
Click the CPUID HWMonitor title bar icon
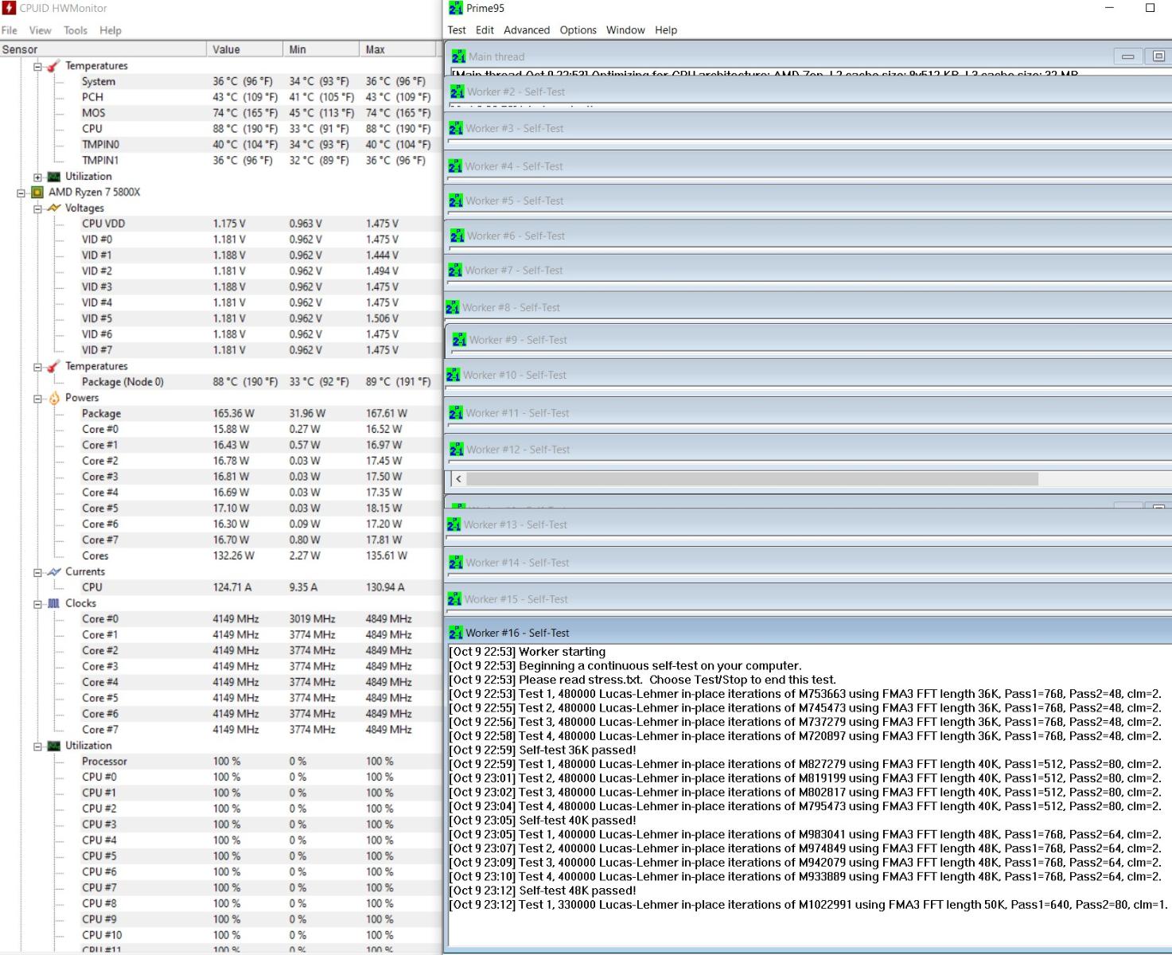pyautogui.click(x=9, y=8)
